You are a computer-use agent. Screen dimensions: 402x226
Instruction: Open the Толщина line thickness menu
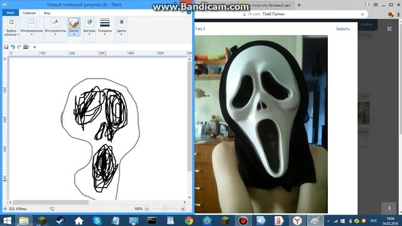point(105,27)
